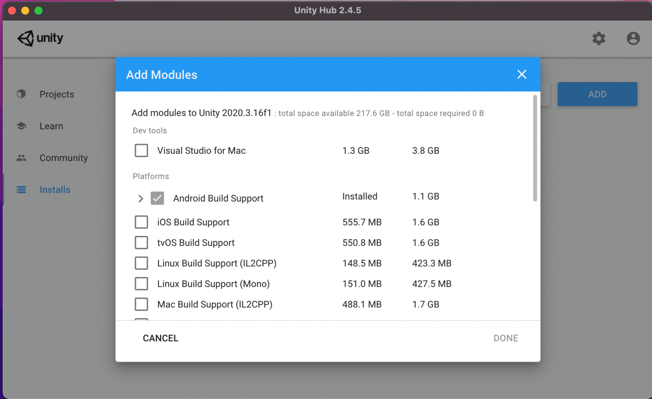Open the account profile icon

point(633,39)
